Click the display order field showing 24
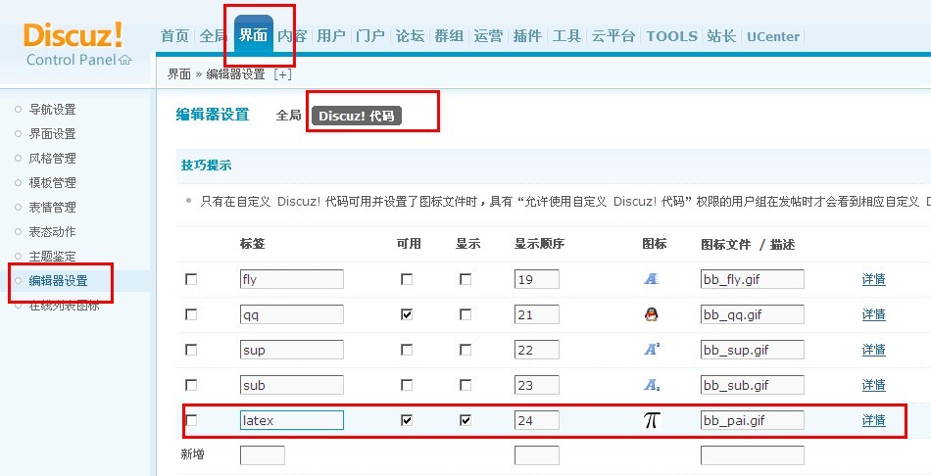This screenshot has height=476, width=931. pyautogui.click(x=537, y=420)
